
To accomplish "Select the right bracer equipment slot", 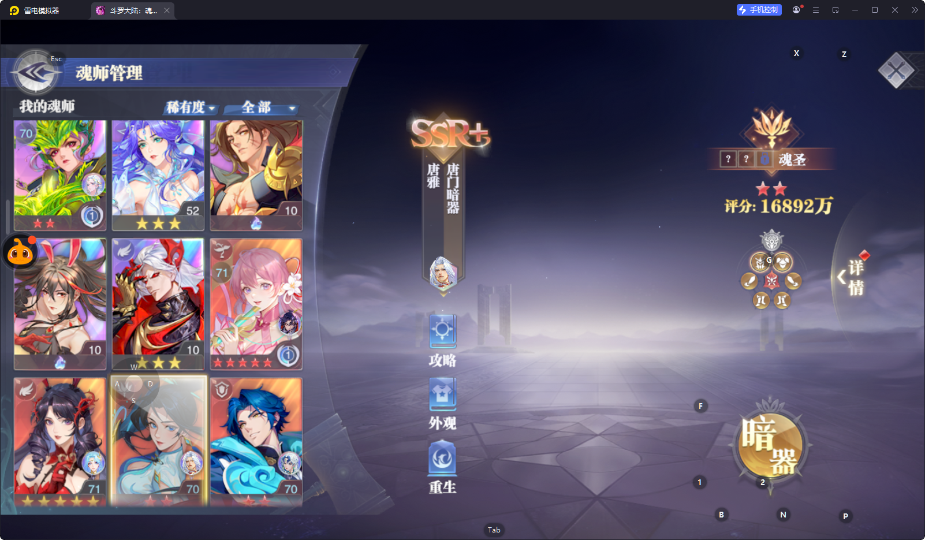I will pos(793,281).
